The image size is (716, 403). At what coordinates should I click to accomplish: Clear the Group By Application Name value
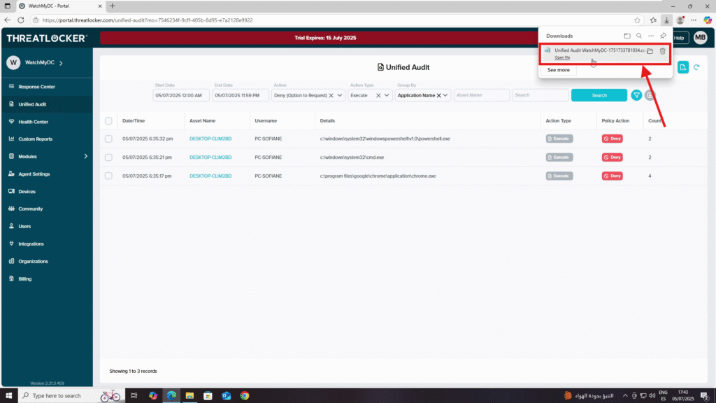(x=439, y=95)
